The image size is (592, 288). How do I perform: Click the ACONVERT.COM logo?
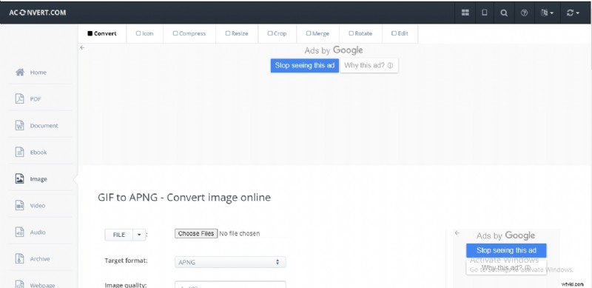click(x=38, y=13)
